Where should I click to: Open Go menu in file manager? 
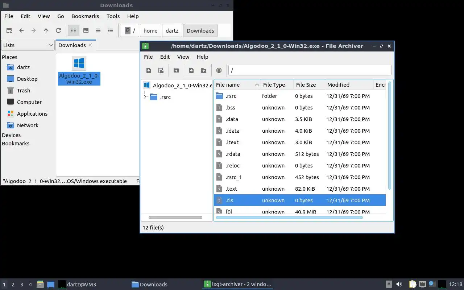tap(61, 16)
